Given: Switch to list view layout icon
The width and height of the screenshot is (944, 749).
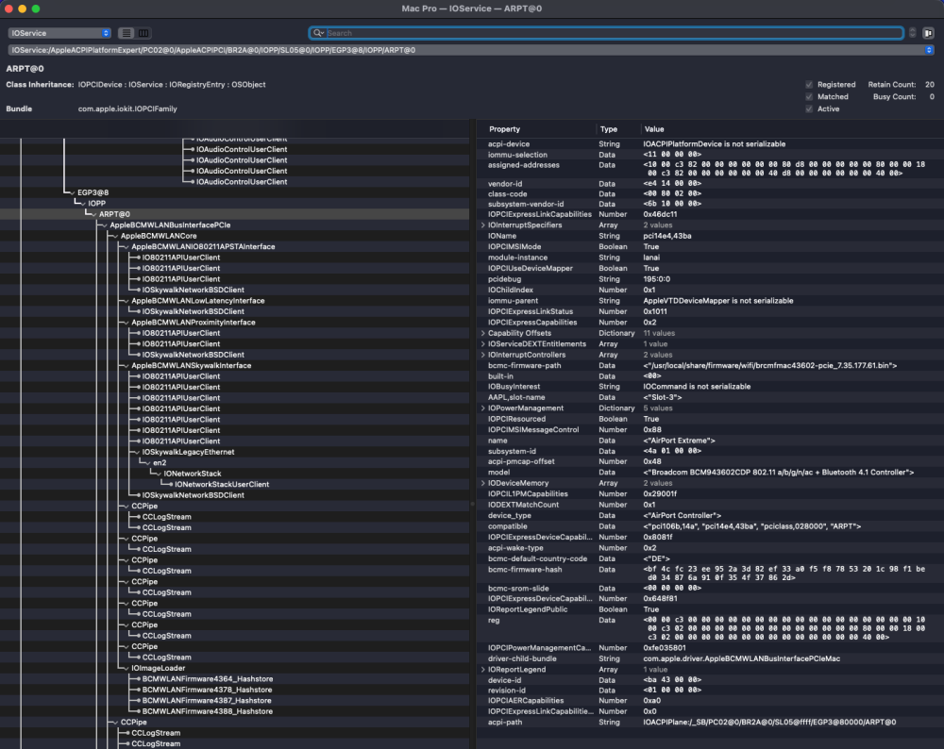Looking at the screenshot, I should coord(126,33).
